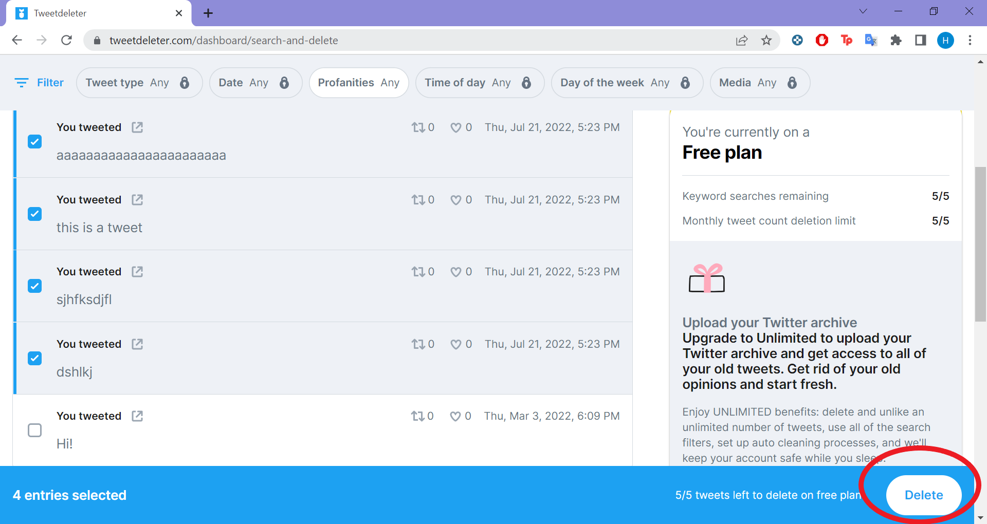Click the scrollbar up arrow
This screenshot has width=987, height=524.
tap(980, 62)
